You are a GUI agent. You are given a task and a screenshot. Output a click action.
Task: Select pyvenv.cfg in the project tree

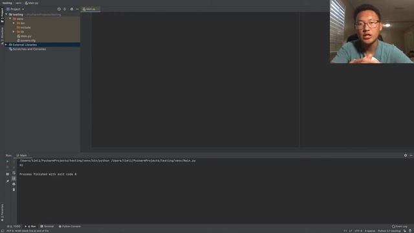tap(26, 40)
